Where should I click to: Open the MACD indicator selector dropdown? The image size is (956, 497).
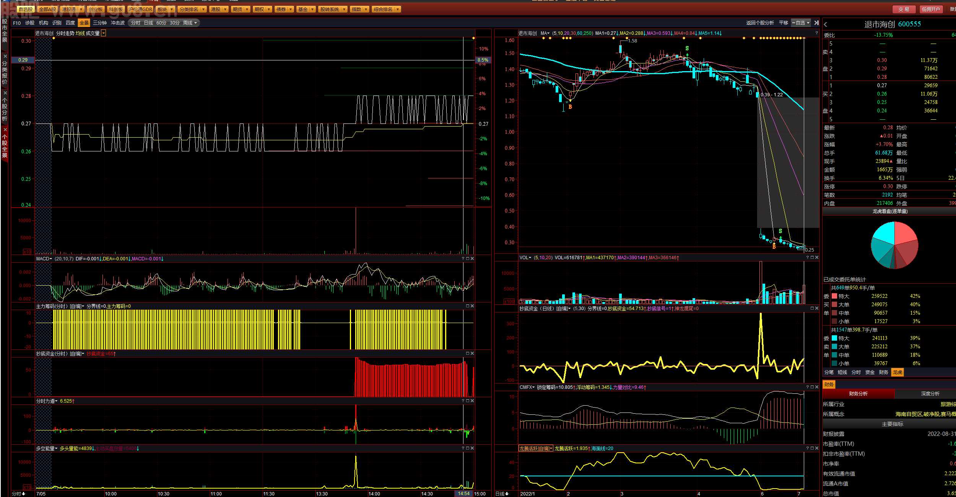pyautogui.click(x=44, y=259)
